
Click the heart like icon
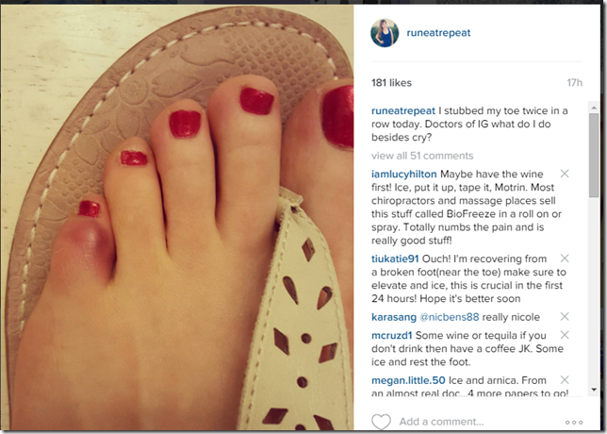pyautogui.click(x=381, y=422)
